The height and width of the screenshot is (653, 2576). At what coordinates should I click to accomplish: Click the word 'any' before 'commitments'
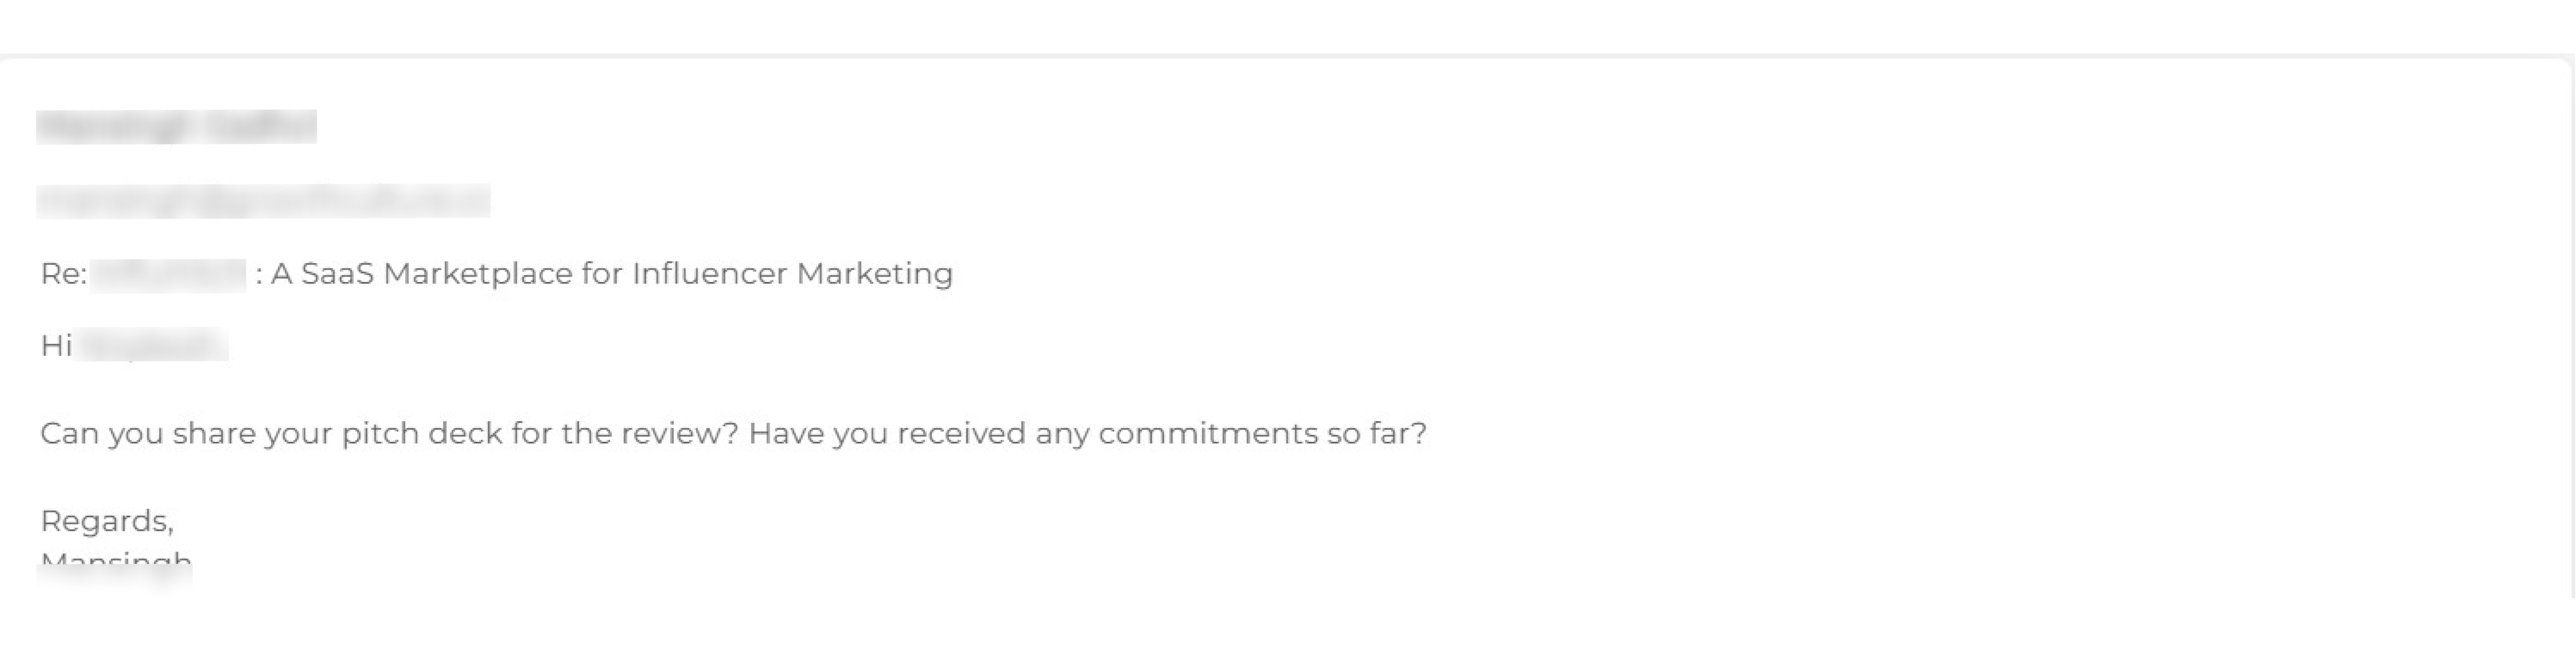point(1062,433)
